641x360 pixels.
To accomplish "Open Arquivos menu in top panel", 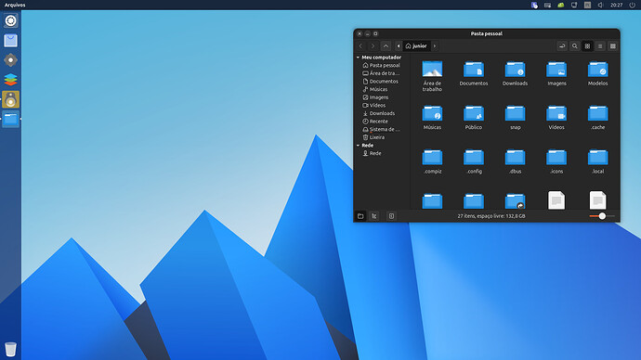I will click(15, 5).
